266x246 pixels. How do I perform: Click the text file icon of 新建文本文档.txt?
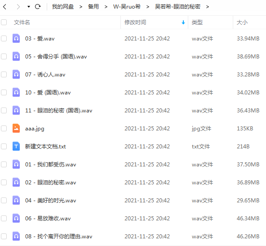(x=16, y=146)
